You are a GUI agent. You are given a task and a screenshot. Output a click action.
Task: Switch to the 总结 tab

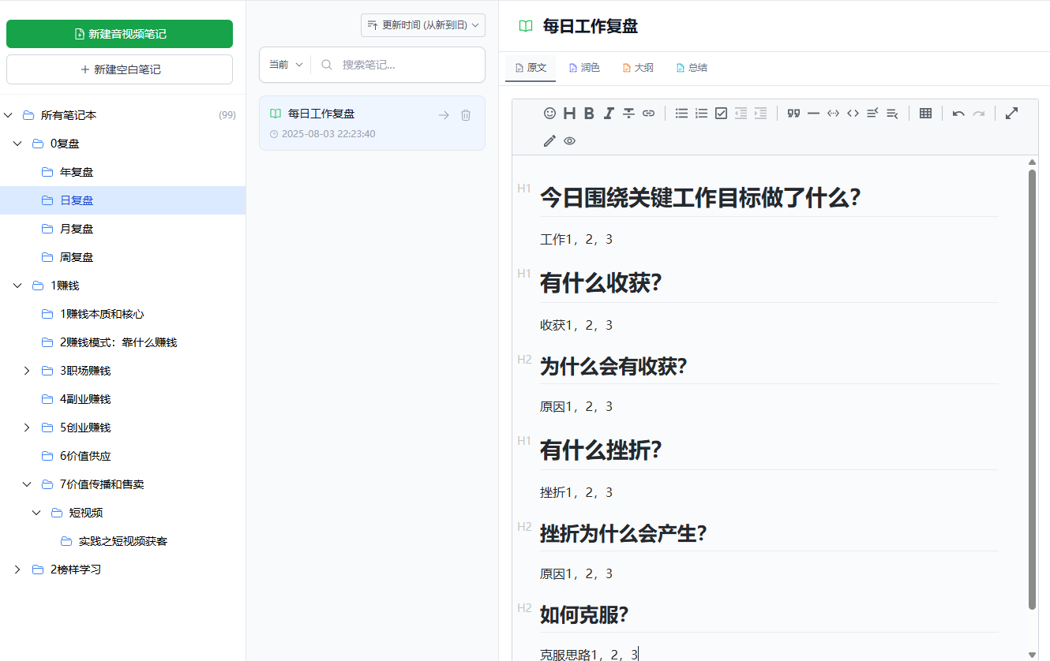692,68
